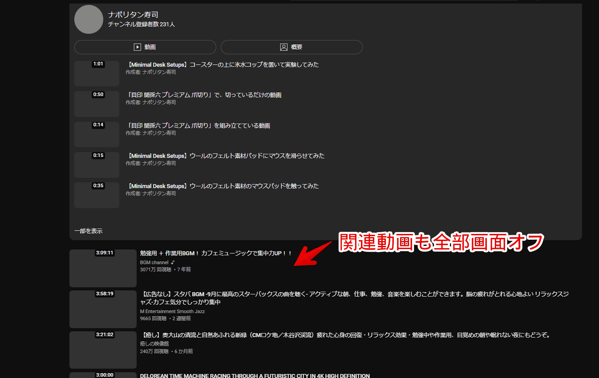599x378 pixels.
Task: Open thumbnail of 1:01 coaster video
Action: pos(97,73)
